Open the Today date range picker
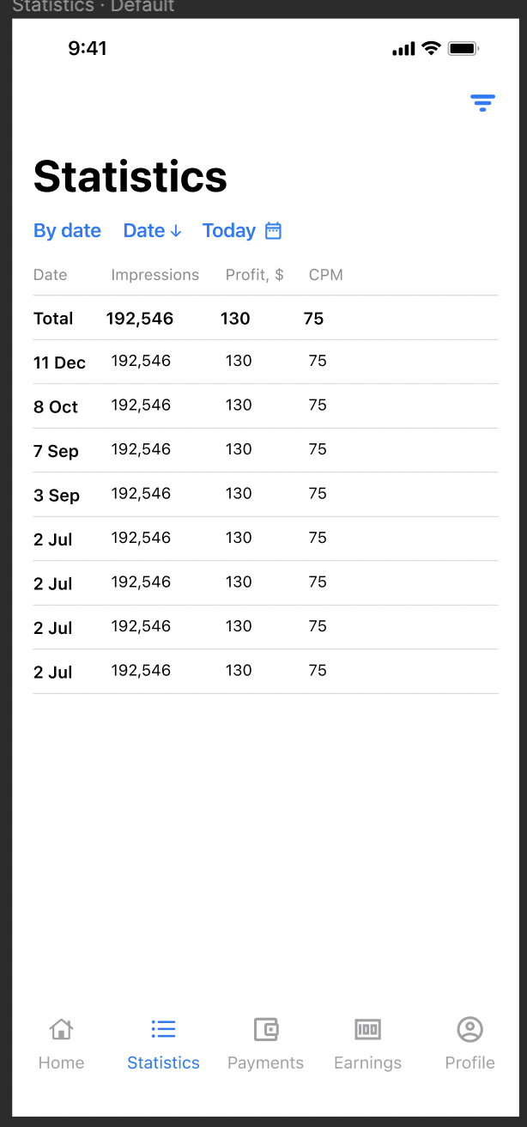Viewport: 527px width, 1127px height. 229,230
